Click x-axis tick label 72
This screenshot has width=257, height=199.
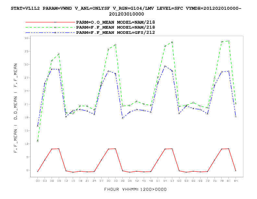[207, 181]
